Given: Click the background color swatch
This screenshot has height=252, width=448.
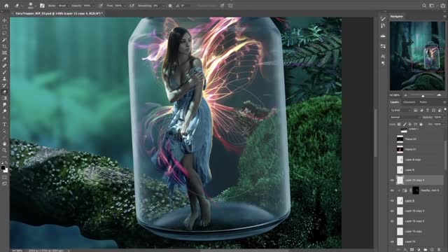Looking at the screenshot, I should [x=6, y=171].
